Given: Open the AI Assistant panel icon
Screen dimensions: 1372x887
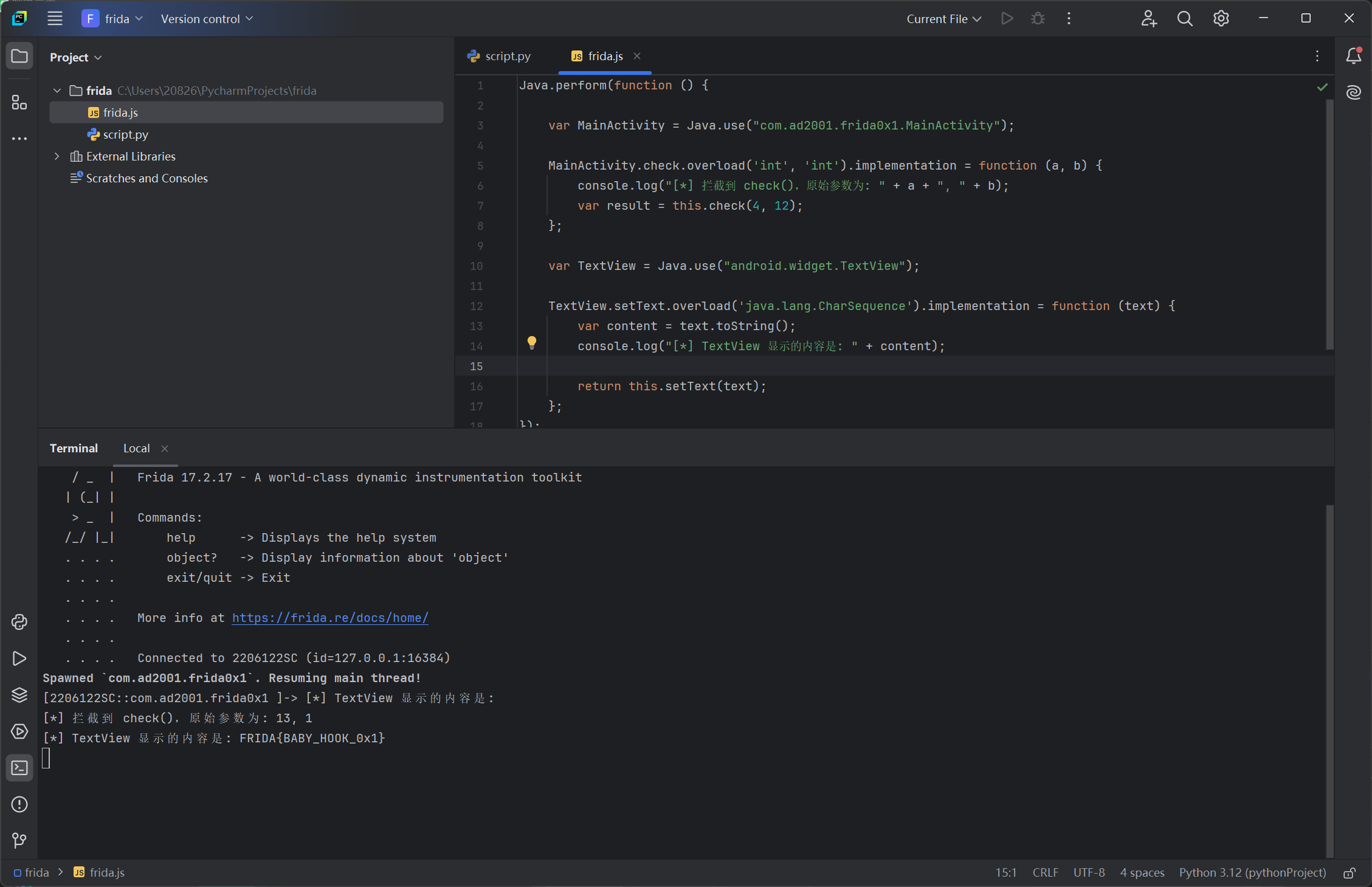Looking at the screenshot, I should tap(1354, 92).
